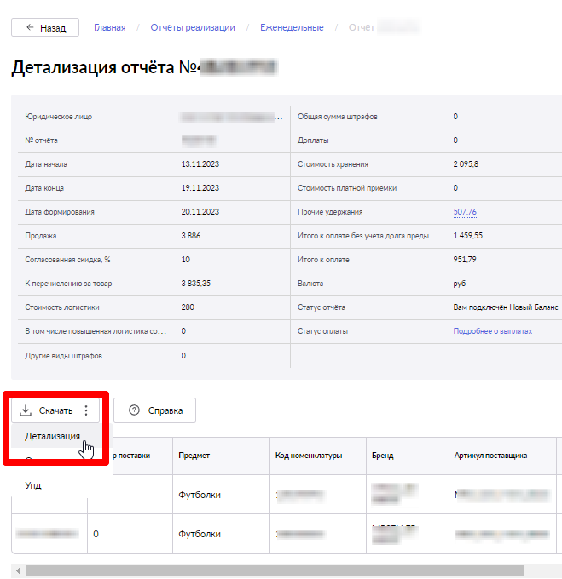Click the back arrow icon in Назад
Screen dimensions: 562x579
click(x=30, y=27)
